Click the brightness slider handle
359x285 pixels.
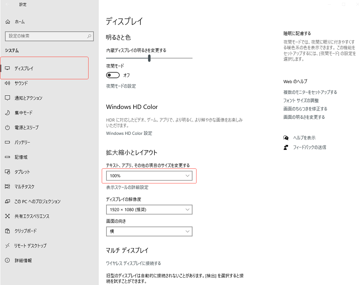(149, 58)
